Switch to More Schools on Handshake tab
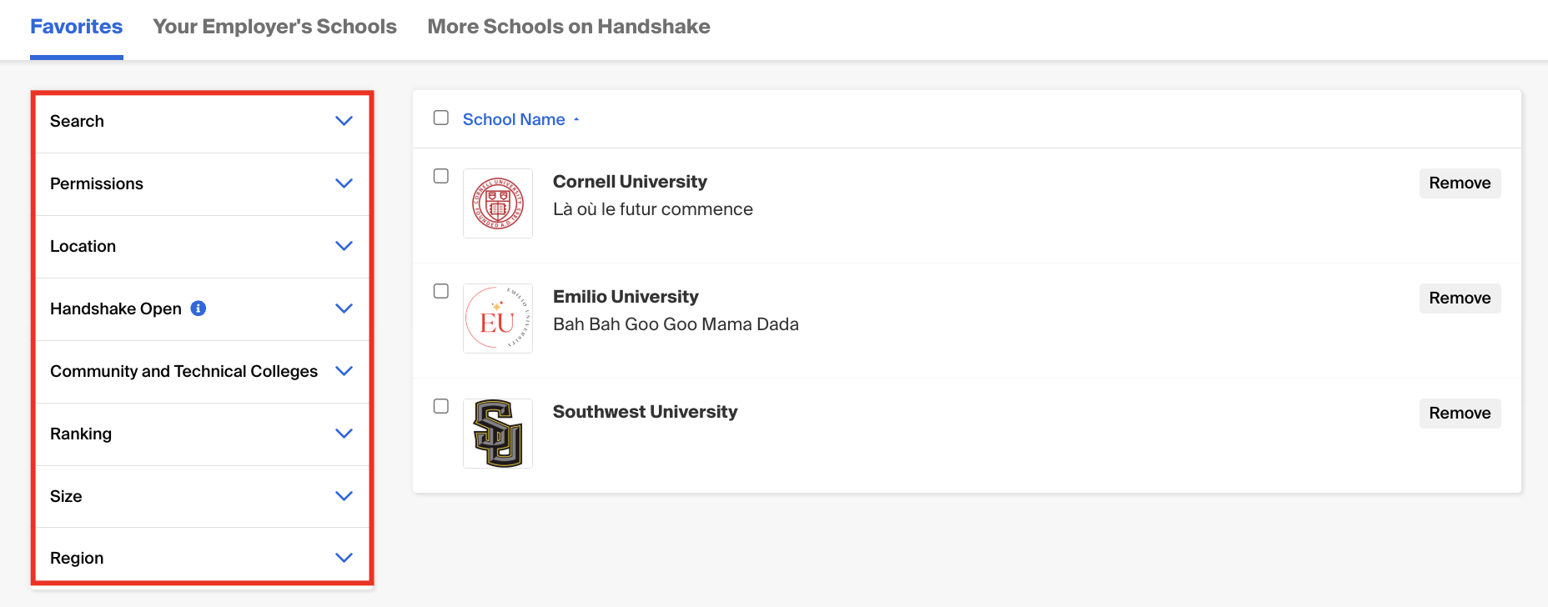 pos(569,27)
